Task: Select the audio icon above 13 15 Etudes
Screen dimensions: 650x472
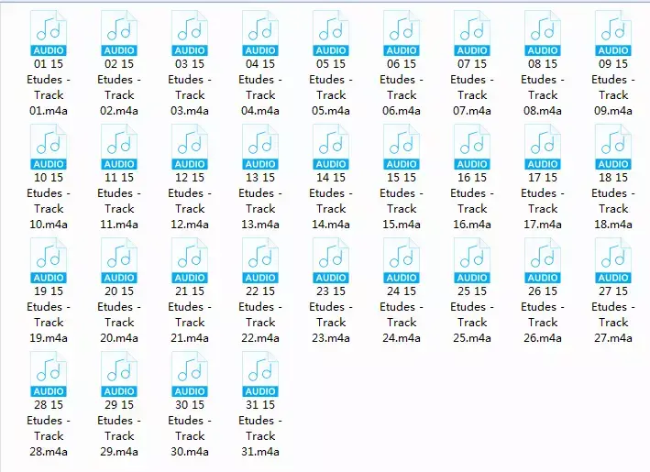Action: click(x=260, y=147)
